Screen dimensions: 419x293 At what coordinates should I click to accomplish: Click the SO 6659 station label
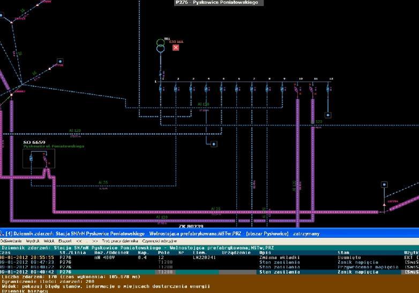click(x=34, y=142)
